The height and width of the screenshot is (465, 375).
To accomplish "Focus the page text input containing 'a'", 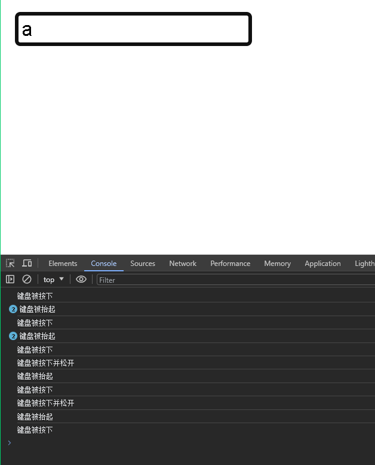I will (x=133, y=29).
